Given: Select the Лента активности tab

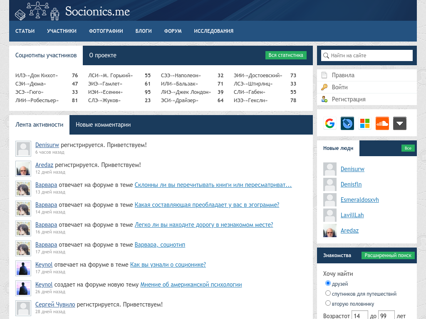Looking at the screenshot, I should tap(40, 125).
